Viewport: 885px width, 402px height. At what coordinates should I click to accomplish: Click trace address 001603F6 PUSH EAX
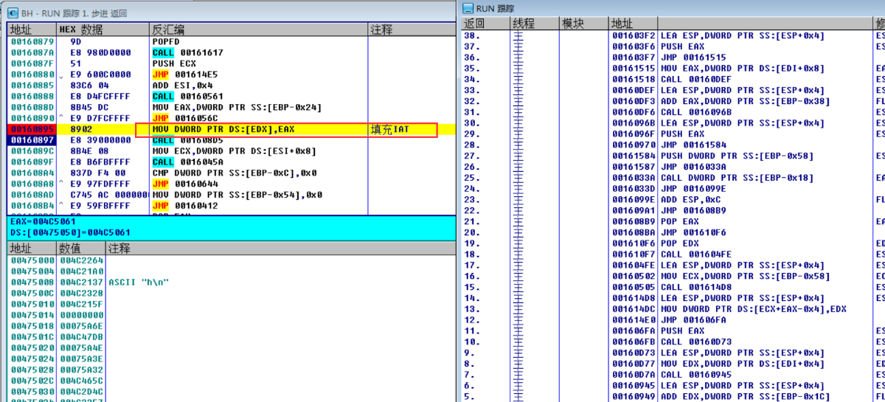coord(683,46)
